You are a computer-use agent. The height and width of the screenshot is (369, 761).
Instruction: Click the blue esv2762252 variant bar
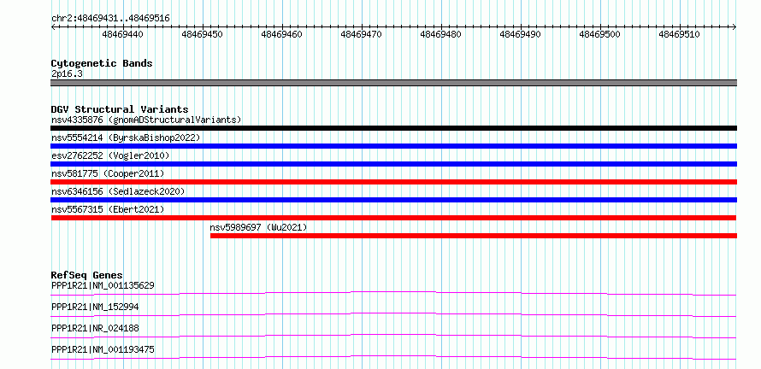pos(393,164)
